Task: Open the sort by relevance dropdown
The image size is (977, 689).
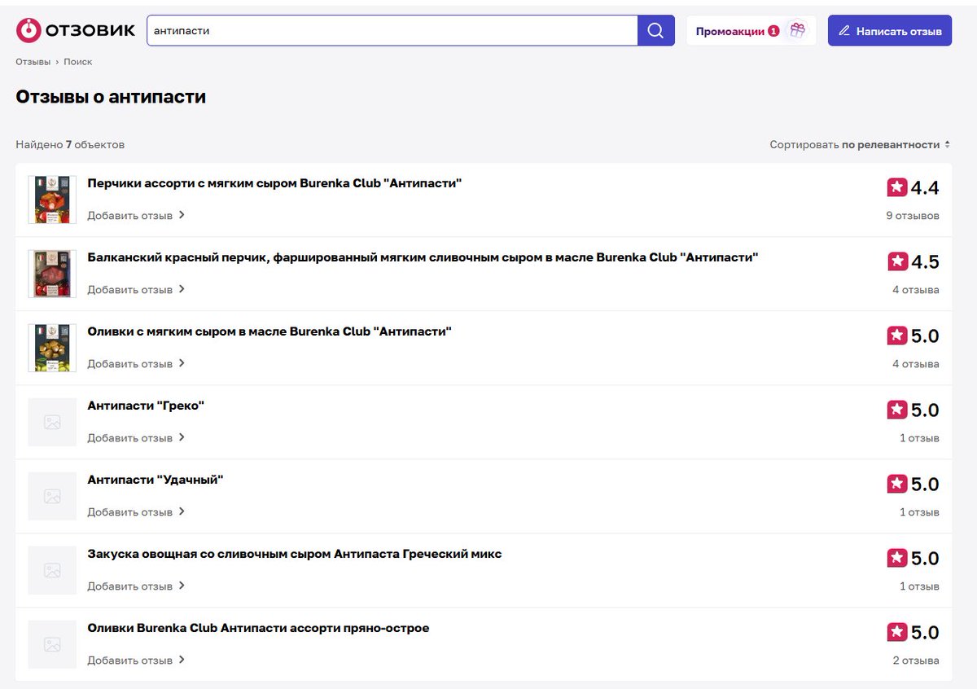Action: pyautogui.click(x=860, y=144)
